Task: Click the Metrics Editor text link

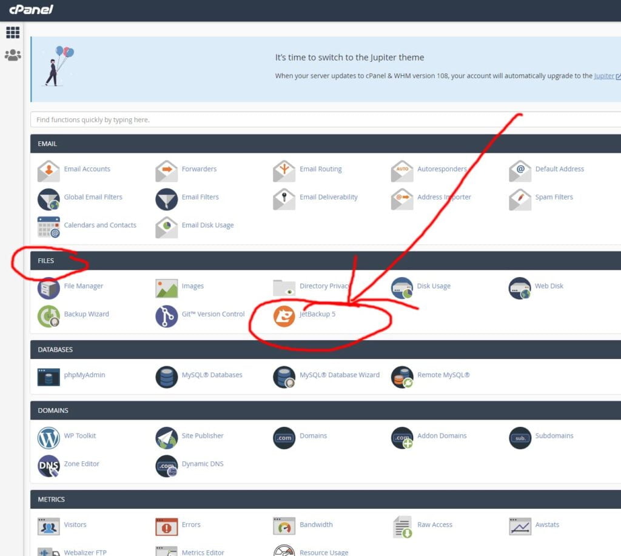Action: point(203,552)
